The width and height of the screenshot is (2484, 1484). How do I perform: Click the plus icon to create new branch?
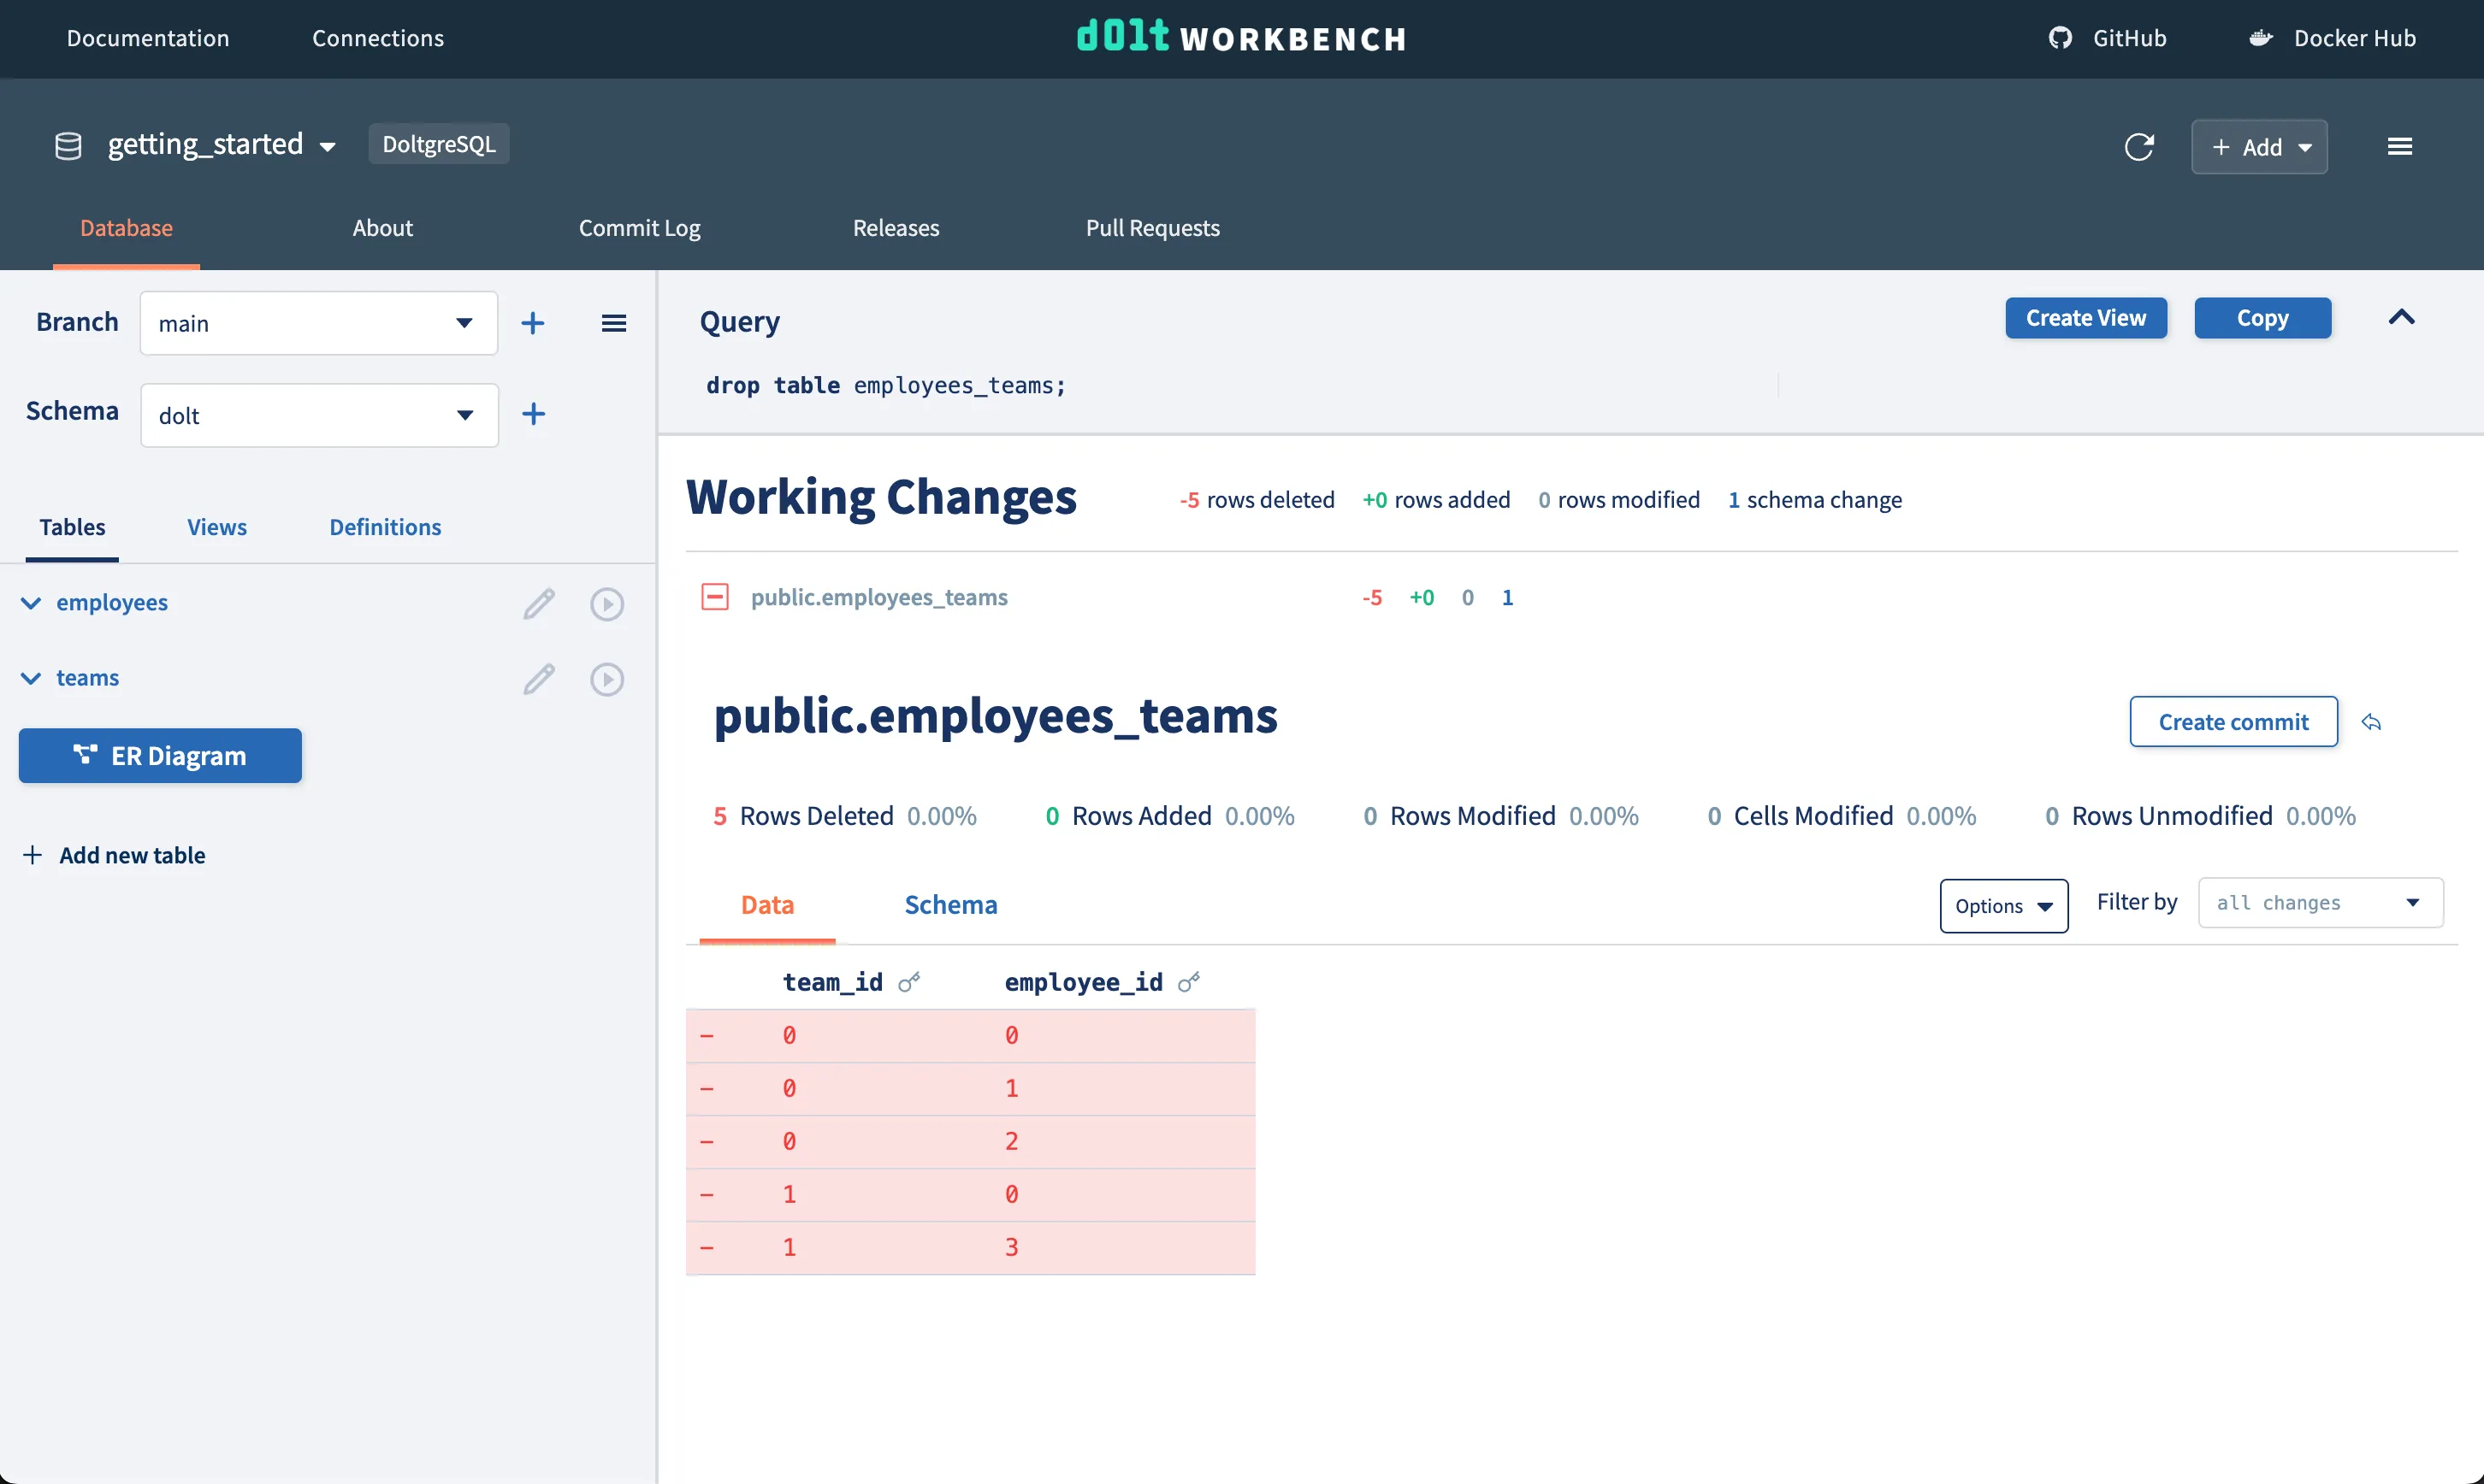533,323
